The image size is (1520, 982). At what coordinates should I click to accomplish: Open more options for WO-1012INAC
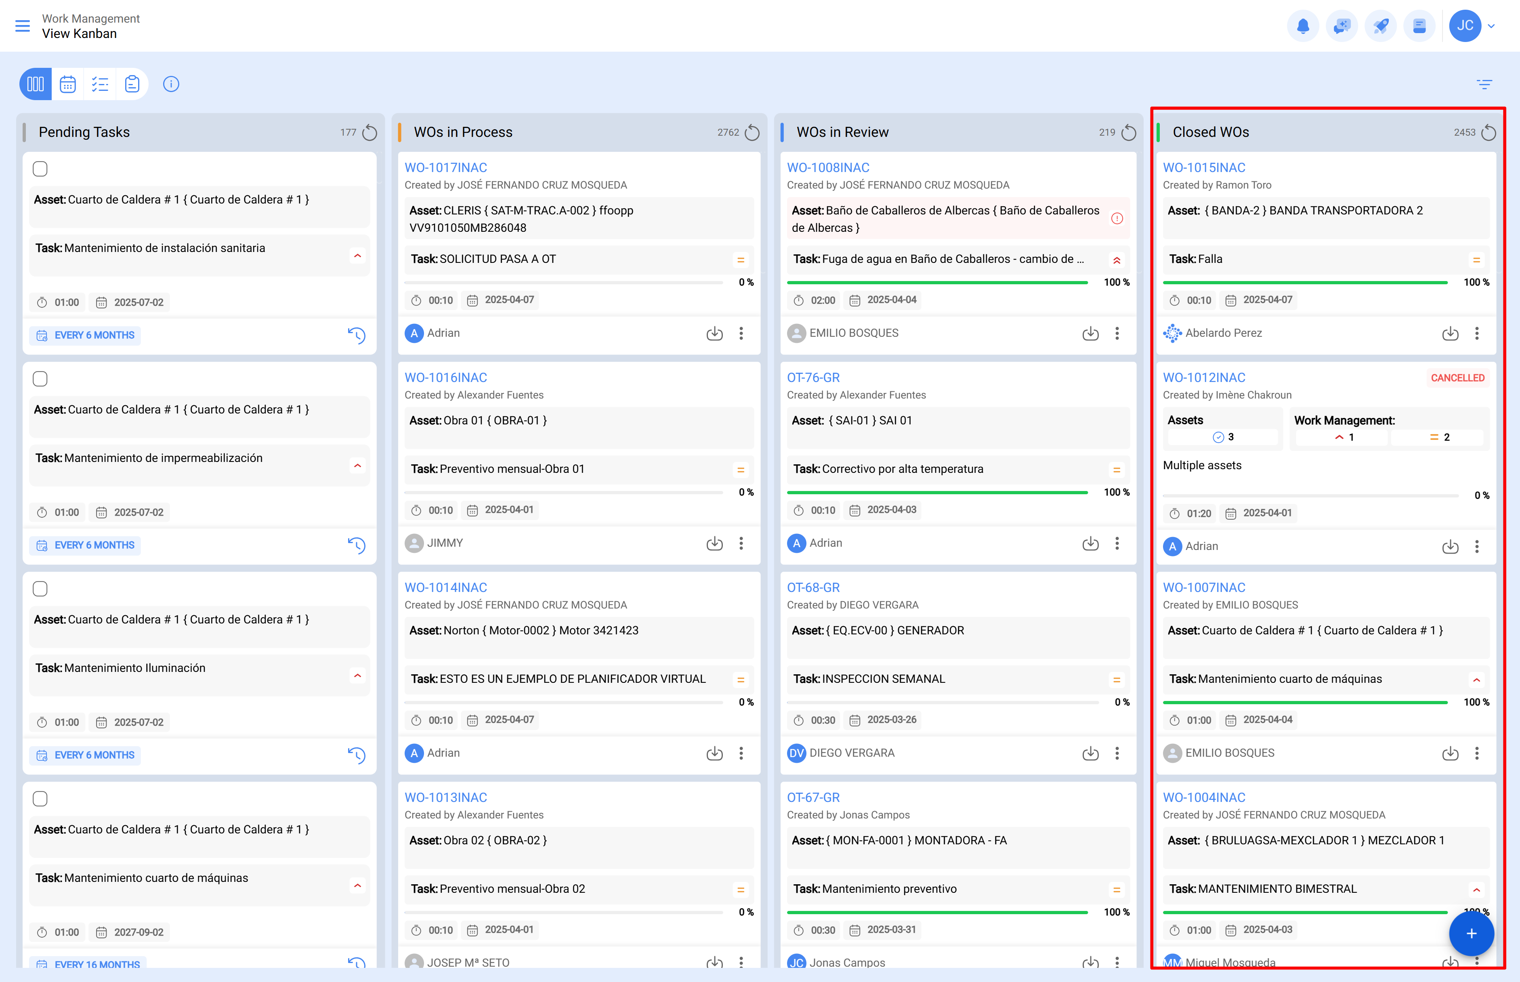click(1477, 546)
